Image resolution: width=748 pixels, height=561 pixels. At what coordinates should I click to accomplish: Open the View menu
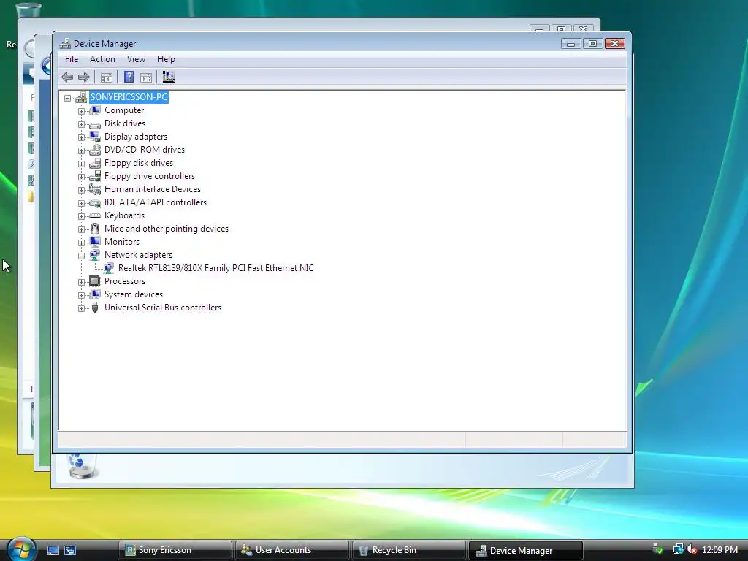pyautogui.click(x=136, y=59)
